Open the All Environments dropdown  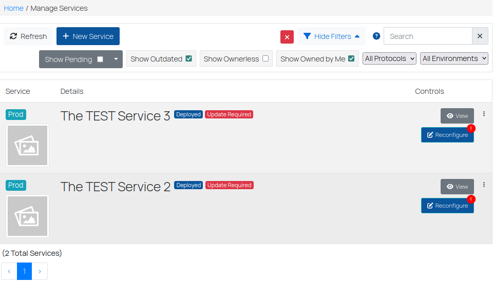pos(454,58)
